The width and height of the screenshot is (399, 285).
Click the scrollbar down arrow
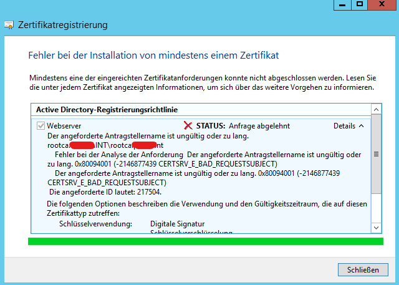tap(376, 228)
